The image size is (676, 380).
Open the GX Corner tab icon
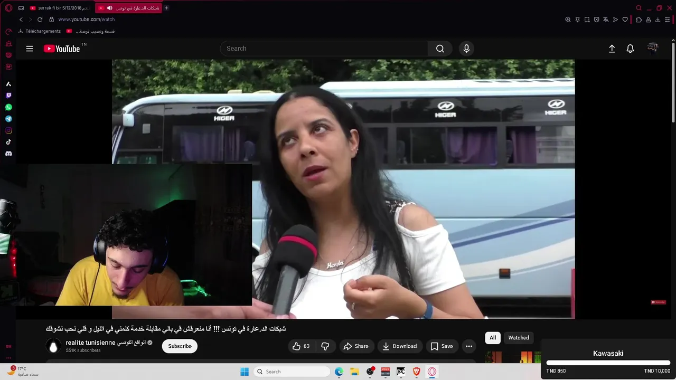(21, 8)
